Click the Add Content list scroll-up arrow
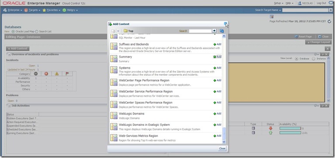 (x=223, y=36)
